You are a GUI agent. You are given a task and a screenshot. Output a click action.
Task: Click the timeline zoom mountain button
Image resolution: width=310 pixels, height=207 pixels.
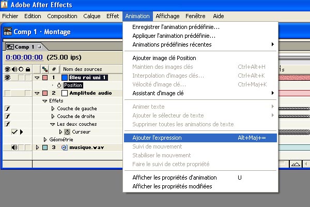296,164
